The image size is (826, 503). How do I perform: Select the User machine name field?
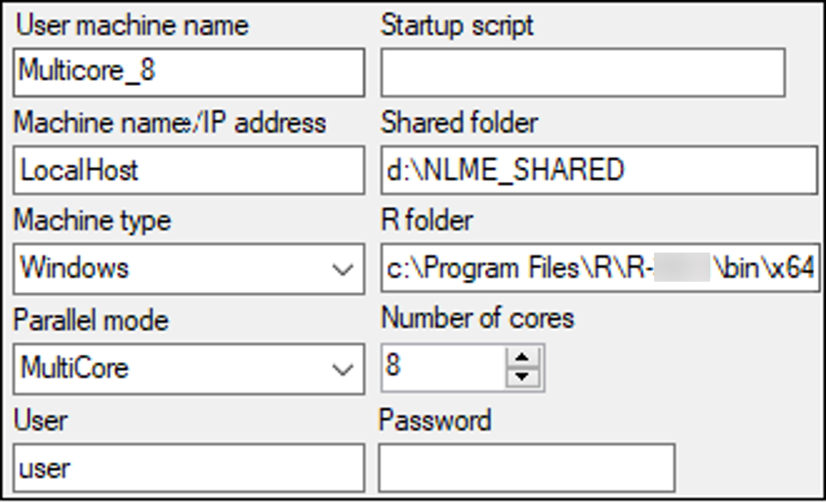(189, 72)
